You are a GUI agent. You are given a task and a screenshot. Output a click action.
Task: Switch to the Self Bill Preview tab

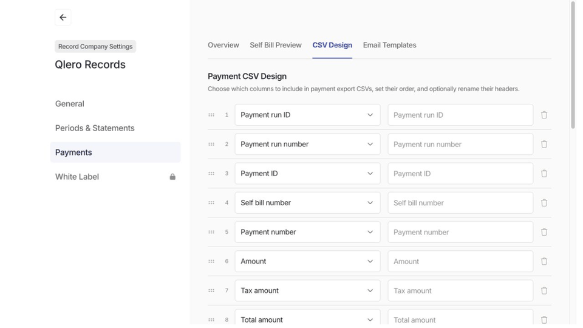pyautogui.click(x=276, y=46)
